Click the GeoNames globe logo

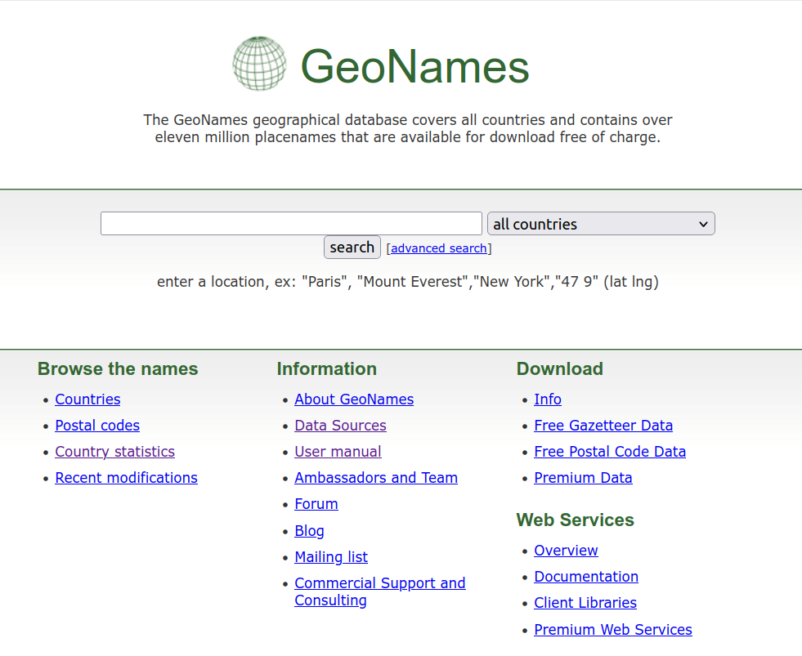click(259, 64)
